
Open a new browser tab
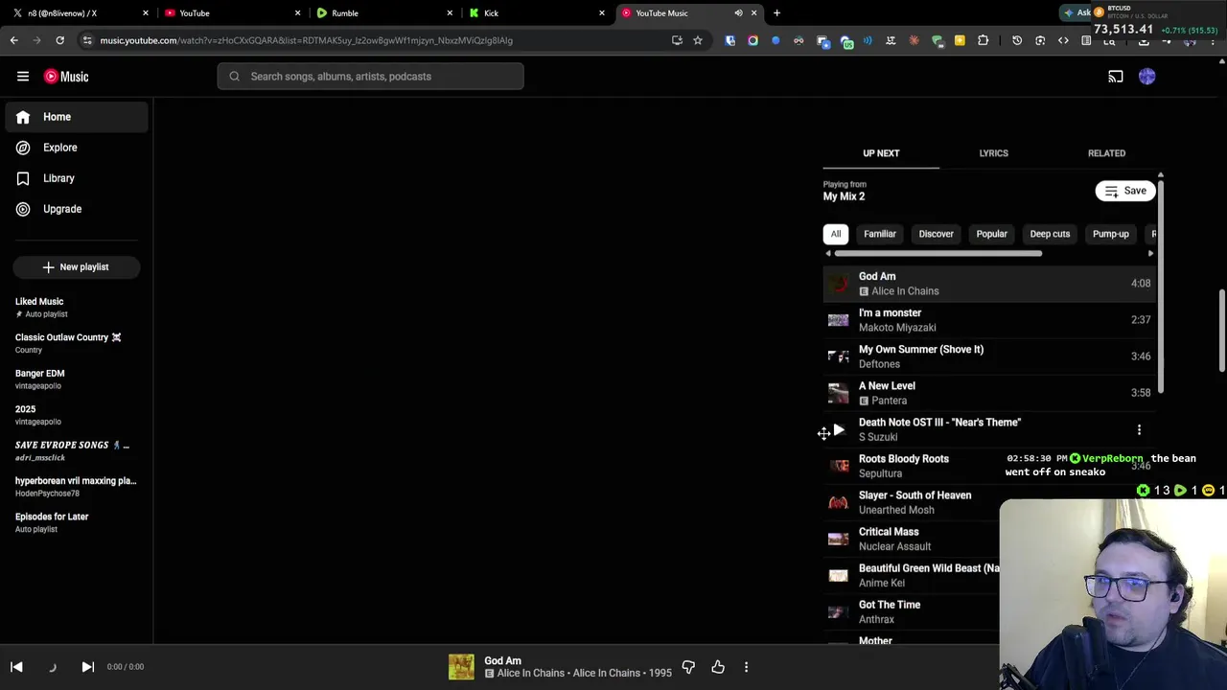click(776, 13)
